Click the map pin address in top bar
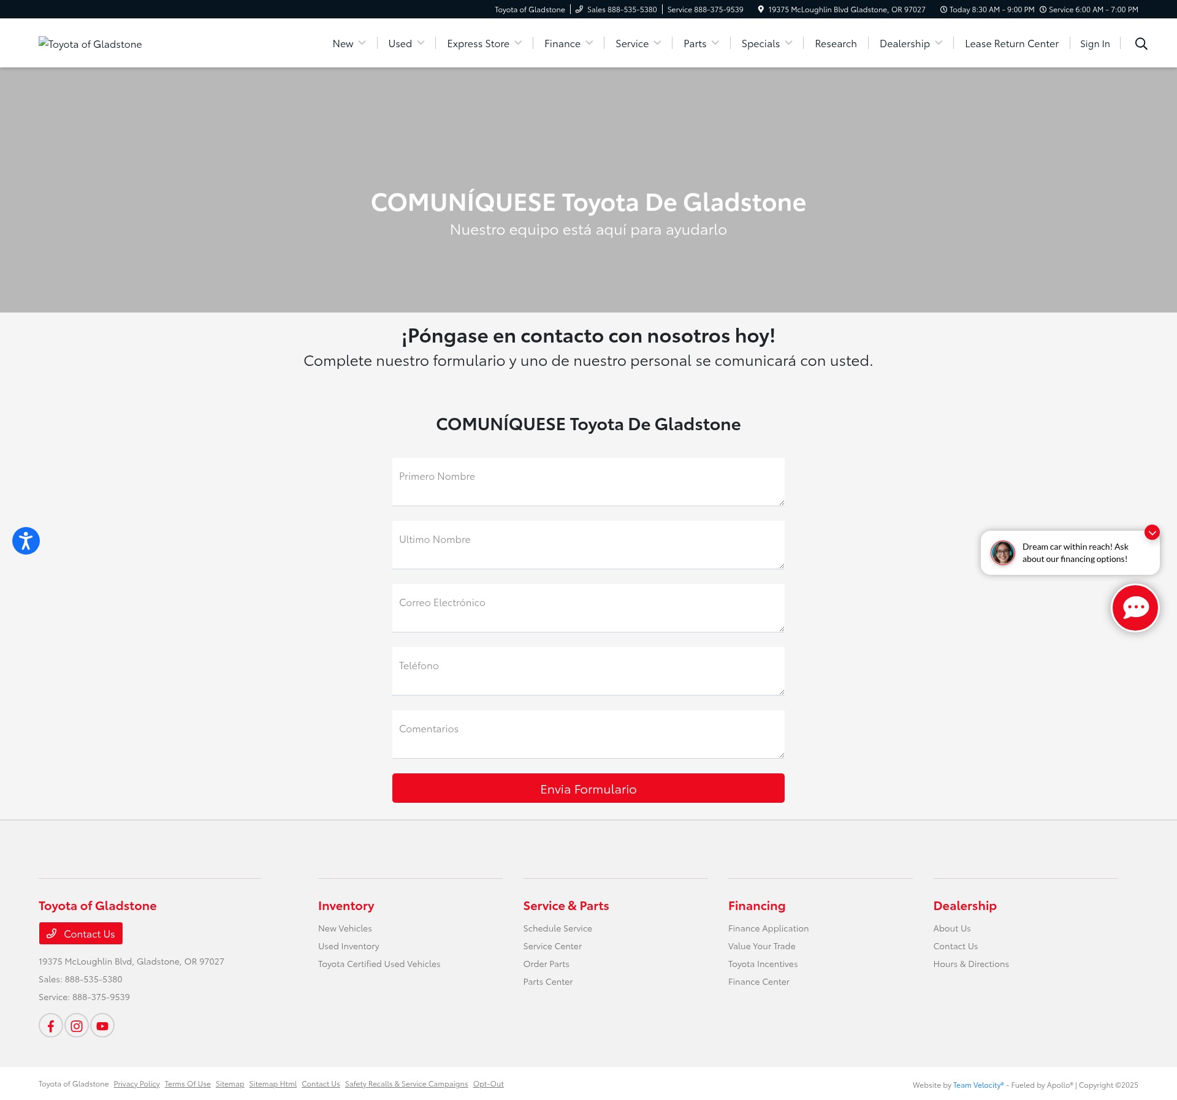This screenshot has height=1100, width=1177. [x=841, y=9]
